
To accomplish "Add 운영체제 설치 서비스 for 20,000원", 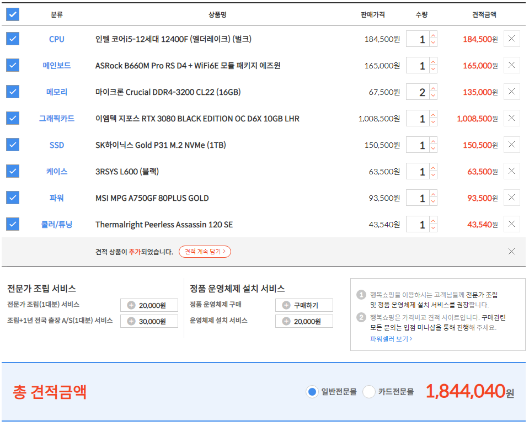I will (304, 321).
